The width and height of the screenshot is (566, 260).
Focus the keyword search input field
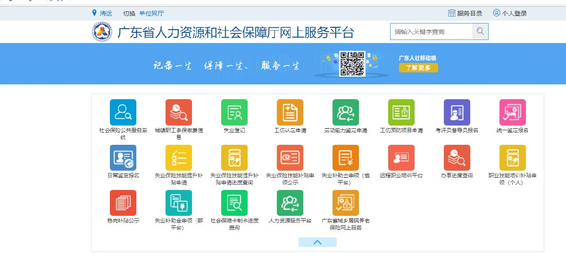431,32
